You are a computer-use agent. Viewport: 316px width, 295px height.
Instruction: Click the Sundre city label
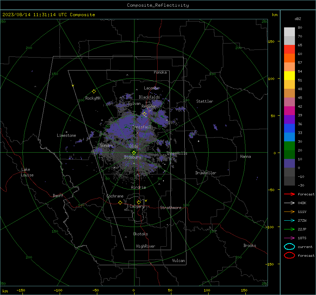107,145
